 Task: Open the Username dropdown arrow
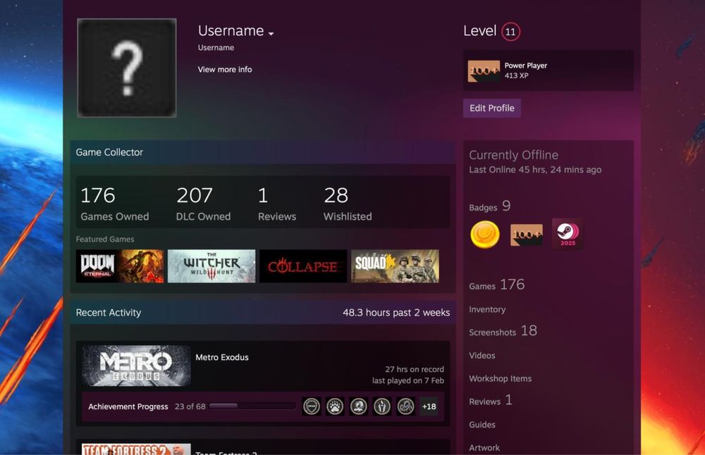271,34
